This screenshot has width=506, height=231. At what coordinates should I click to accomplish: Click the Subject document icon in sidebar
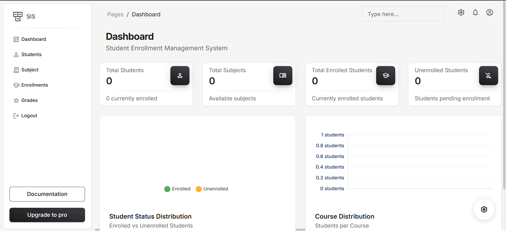click(16, 70)
